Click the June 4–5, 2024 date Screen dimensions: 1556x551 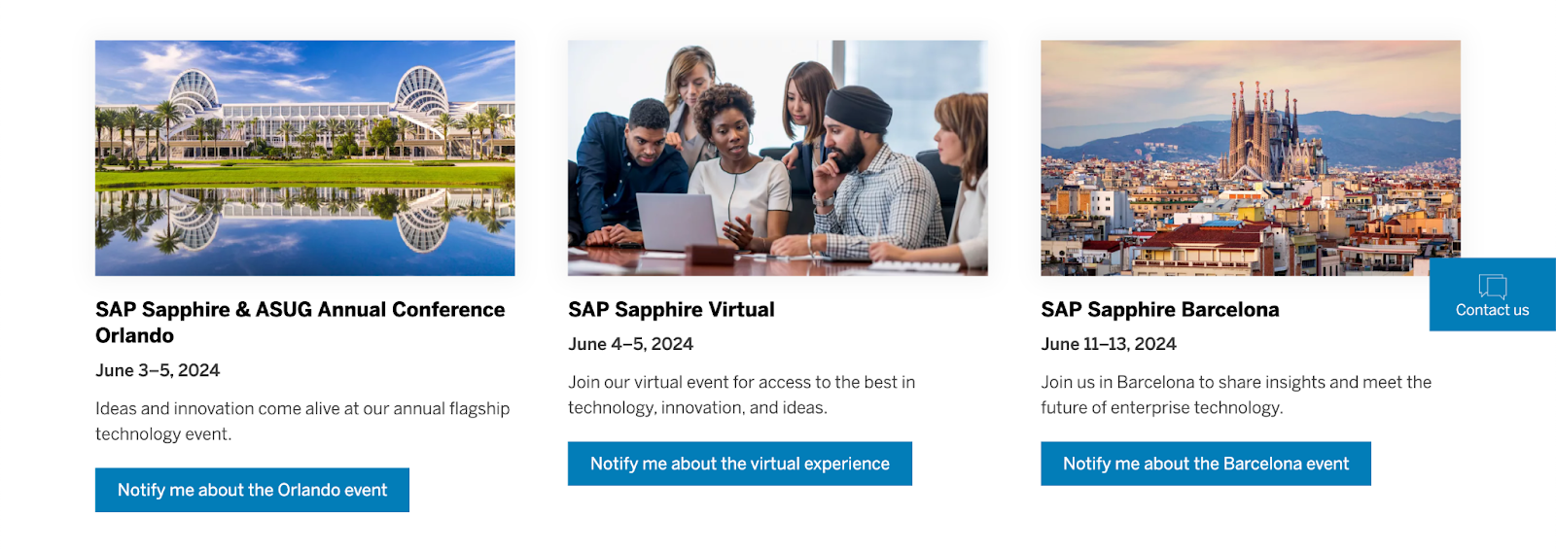tap(630, 344)
